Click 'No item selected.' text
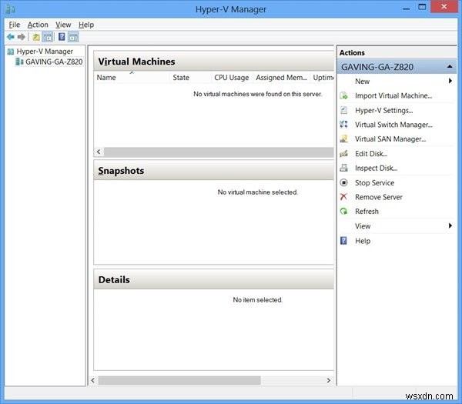The image size is (462, 404). 258,300
